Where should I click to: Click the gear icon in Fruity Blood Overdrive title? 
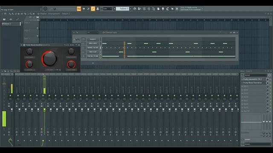point(24,45)
